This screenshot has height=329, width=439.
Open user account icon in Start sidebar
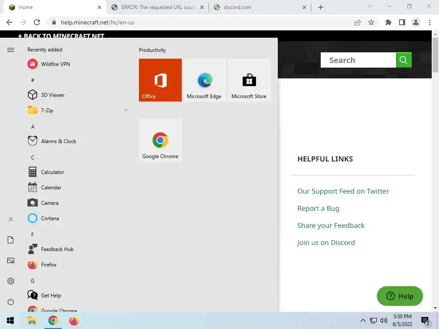(x=11, y=219)
